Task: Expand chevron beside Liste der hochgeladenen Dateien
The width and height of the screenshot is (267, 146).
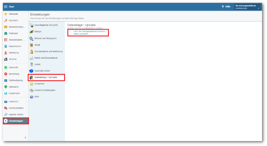Action: pos(70,32)
